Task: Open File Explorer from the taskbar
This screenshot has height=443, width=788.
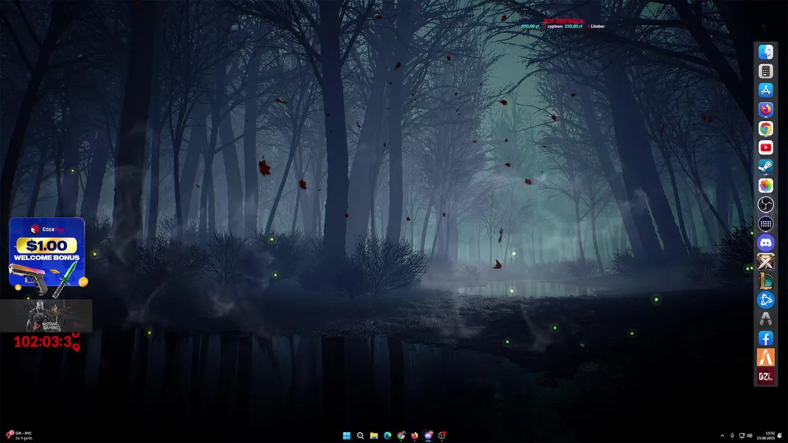Action: [374, 436]
